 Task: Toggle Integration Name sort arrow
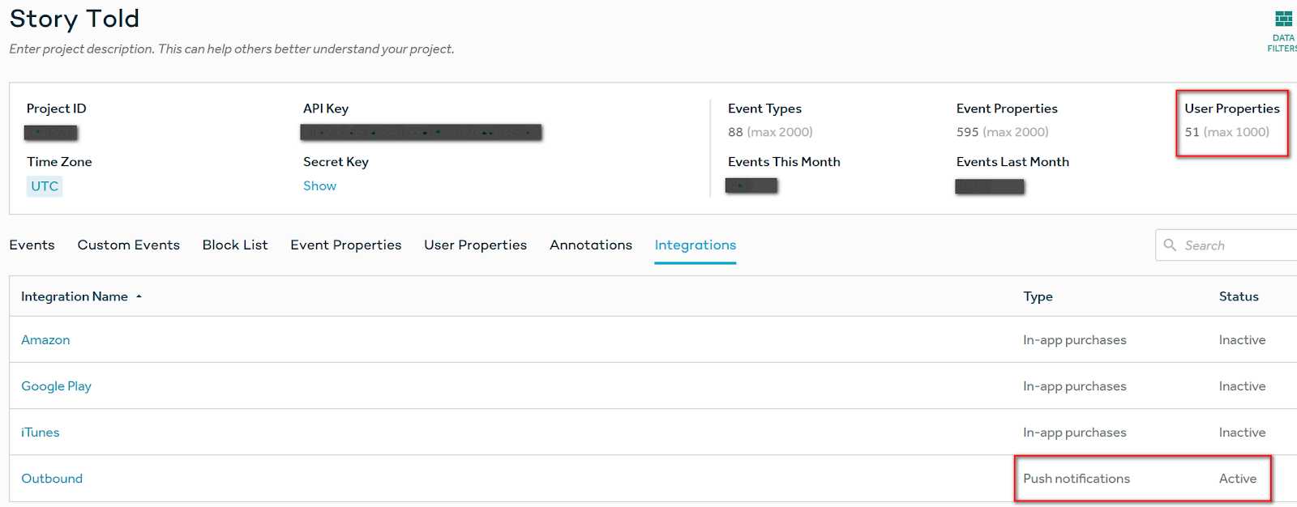(139, 297)
